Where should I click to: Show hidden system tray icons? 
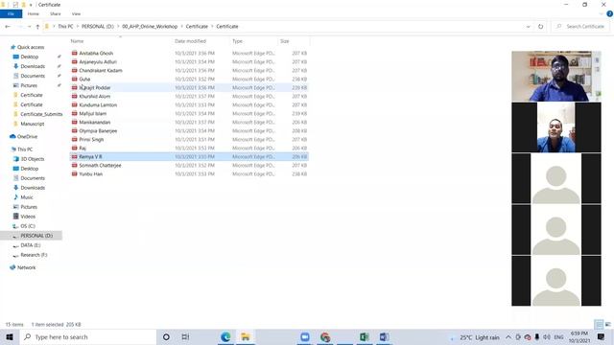pos(508,337)
